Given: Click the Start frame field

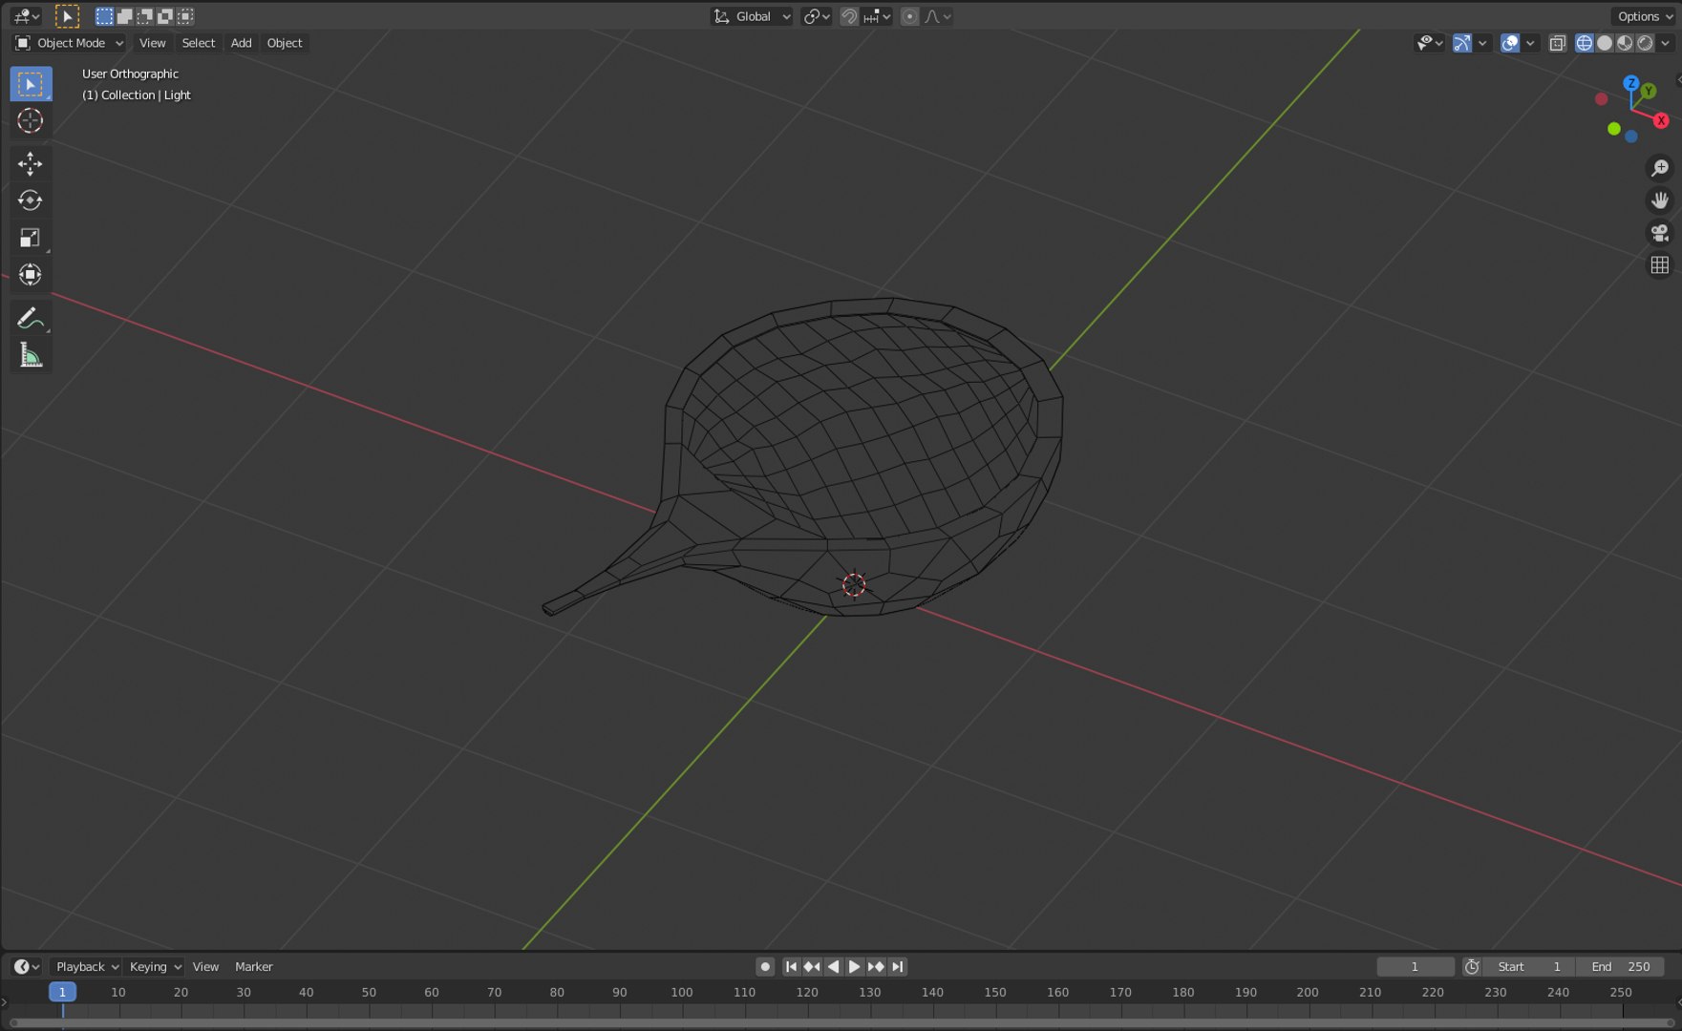Looking at the screenshot, I should (x=1528, y=967).
